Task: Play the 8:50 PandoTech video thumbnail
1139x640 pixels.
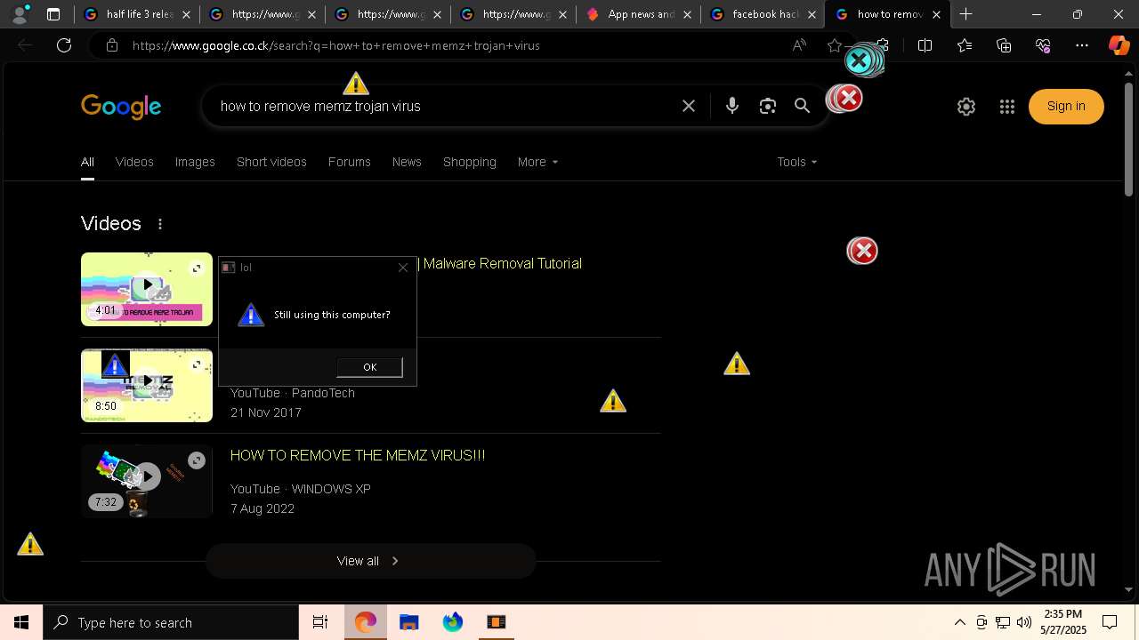Action: (147, 385)
